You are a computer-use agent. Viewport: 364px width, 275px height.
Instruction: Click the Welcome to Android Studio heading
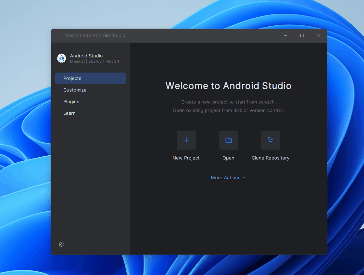228,86
